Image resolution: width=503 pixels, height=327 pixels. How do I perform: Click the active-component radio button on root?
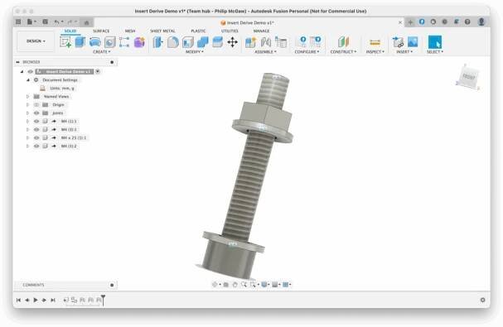[98, 71]
